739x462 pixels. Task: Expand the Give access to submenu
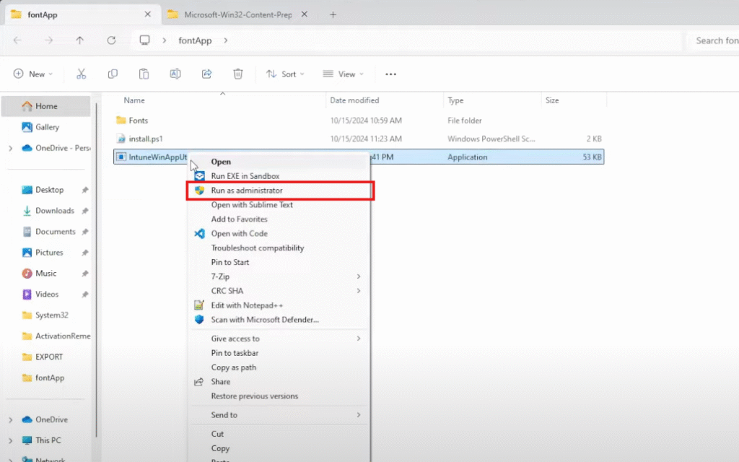(x=359, y=339)
